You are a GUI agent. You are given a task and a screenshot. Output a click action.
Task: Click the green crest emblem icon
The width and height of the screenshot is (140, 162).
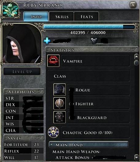[x=10, y=10]
